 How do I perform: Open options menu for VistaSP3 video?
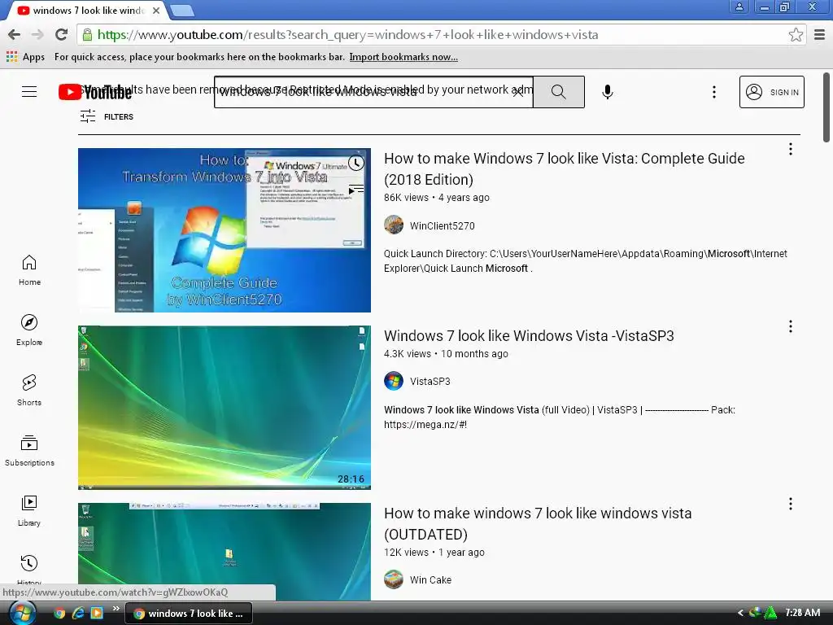pos(791,326)
